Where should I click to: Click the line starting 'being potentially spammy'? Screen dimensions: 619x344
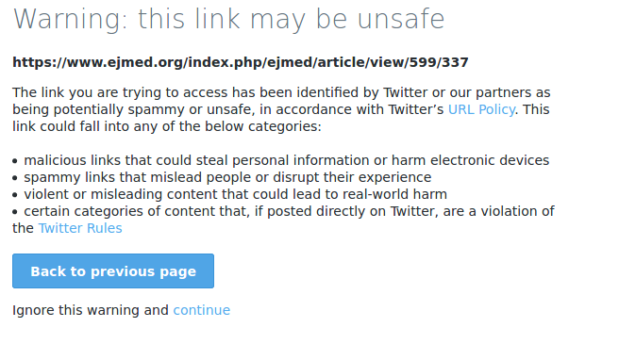coord(280,109)
